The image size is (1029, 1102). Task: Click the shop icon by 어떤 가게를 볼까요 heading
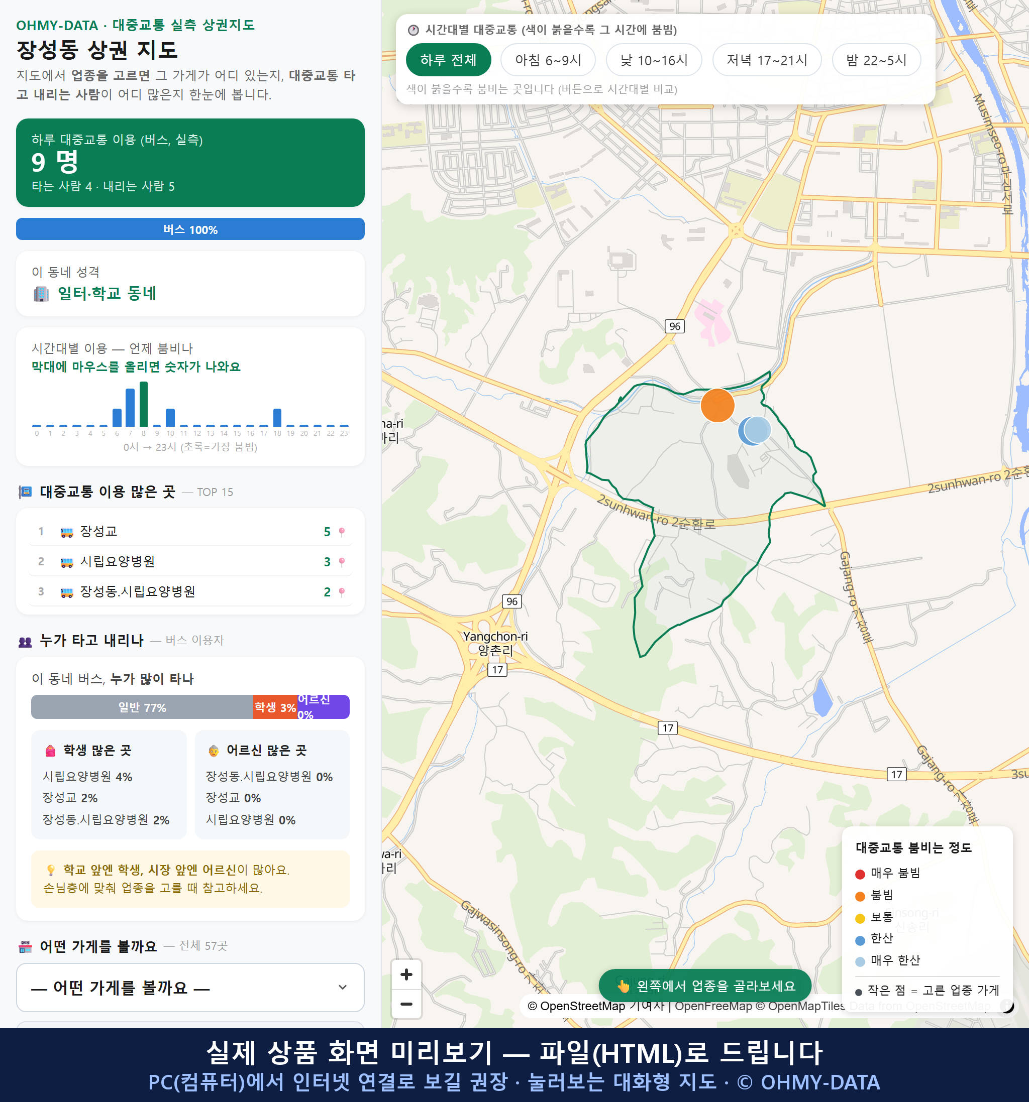pyautogui.click(x=25, y=947)
